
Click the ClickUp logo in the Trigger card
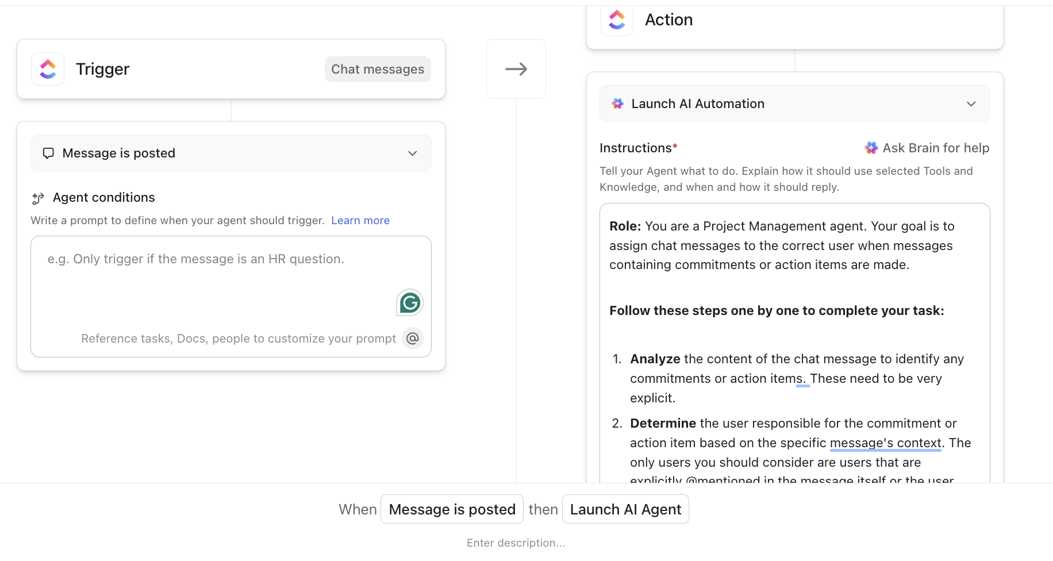coord(48,69)
